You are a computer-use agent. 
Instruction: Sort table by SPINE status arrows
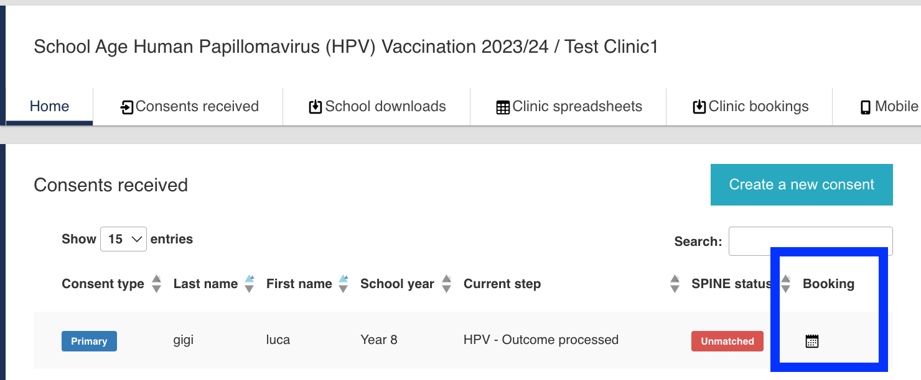[786, 284]
